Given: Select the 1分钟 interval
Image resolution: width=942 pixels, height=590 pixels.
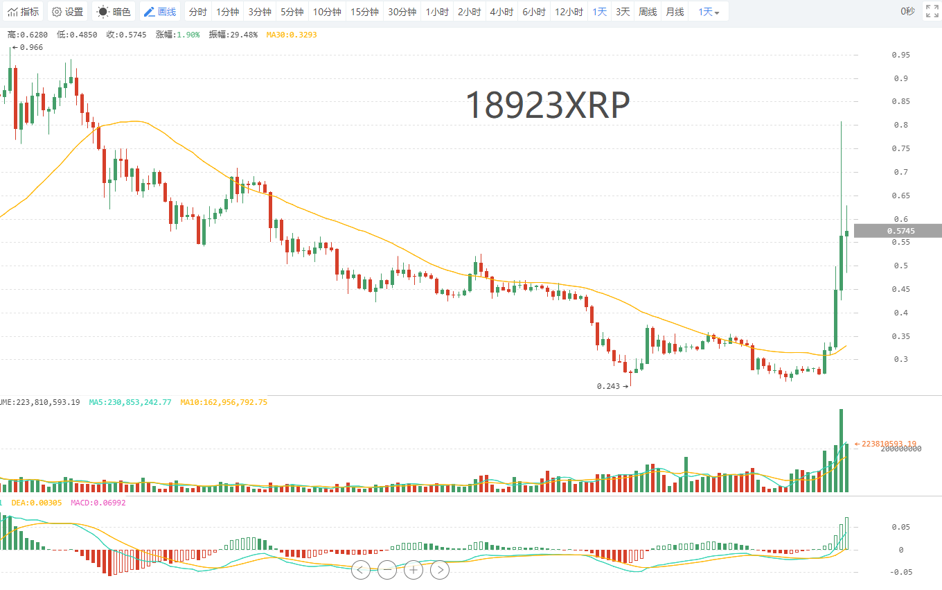Looking at the screenshot, I should click(228, 12).
